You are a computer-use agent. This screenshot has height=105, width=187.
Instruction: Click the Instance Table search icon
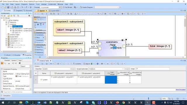[118, 64]
